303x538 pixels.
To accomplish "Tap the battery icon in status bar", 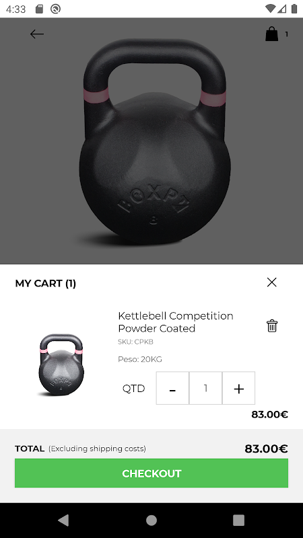I will coord(294,9).
